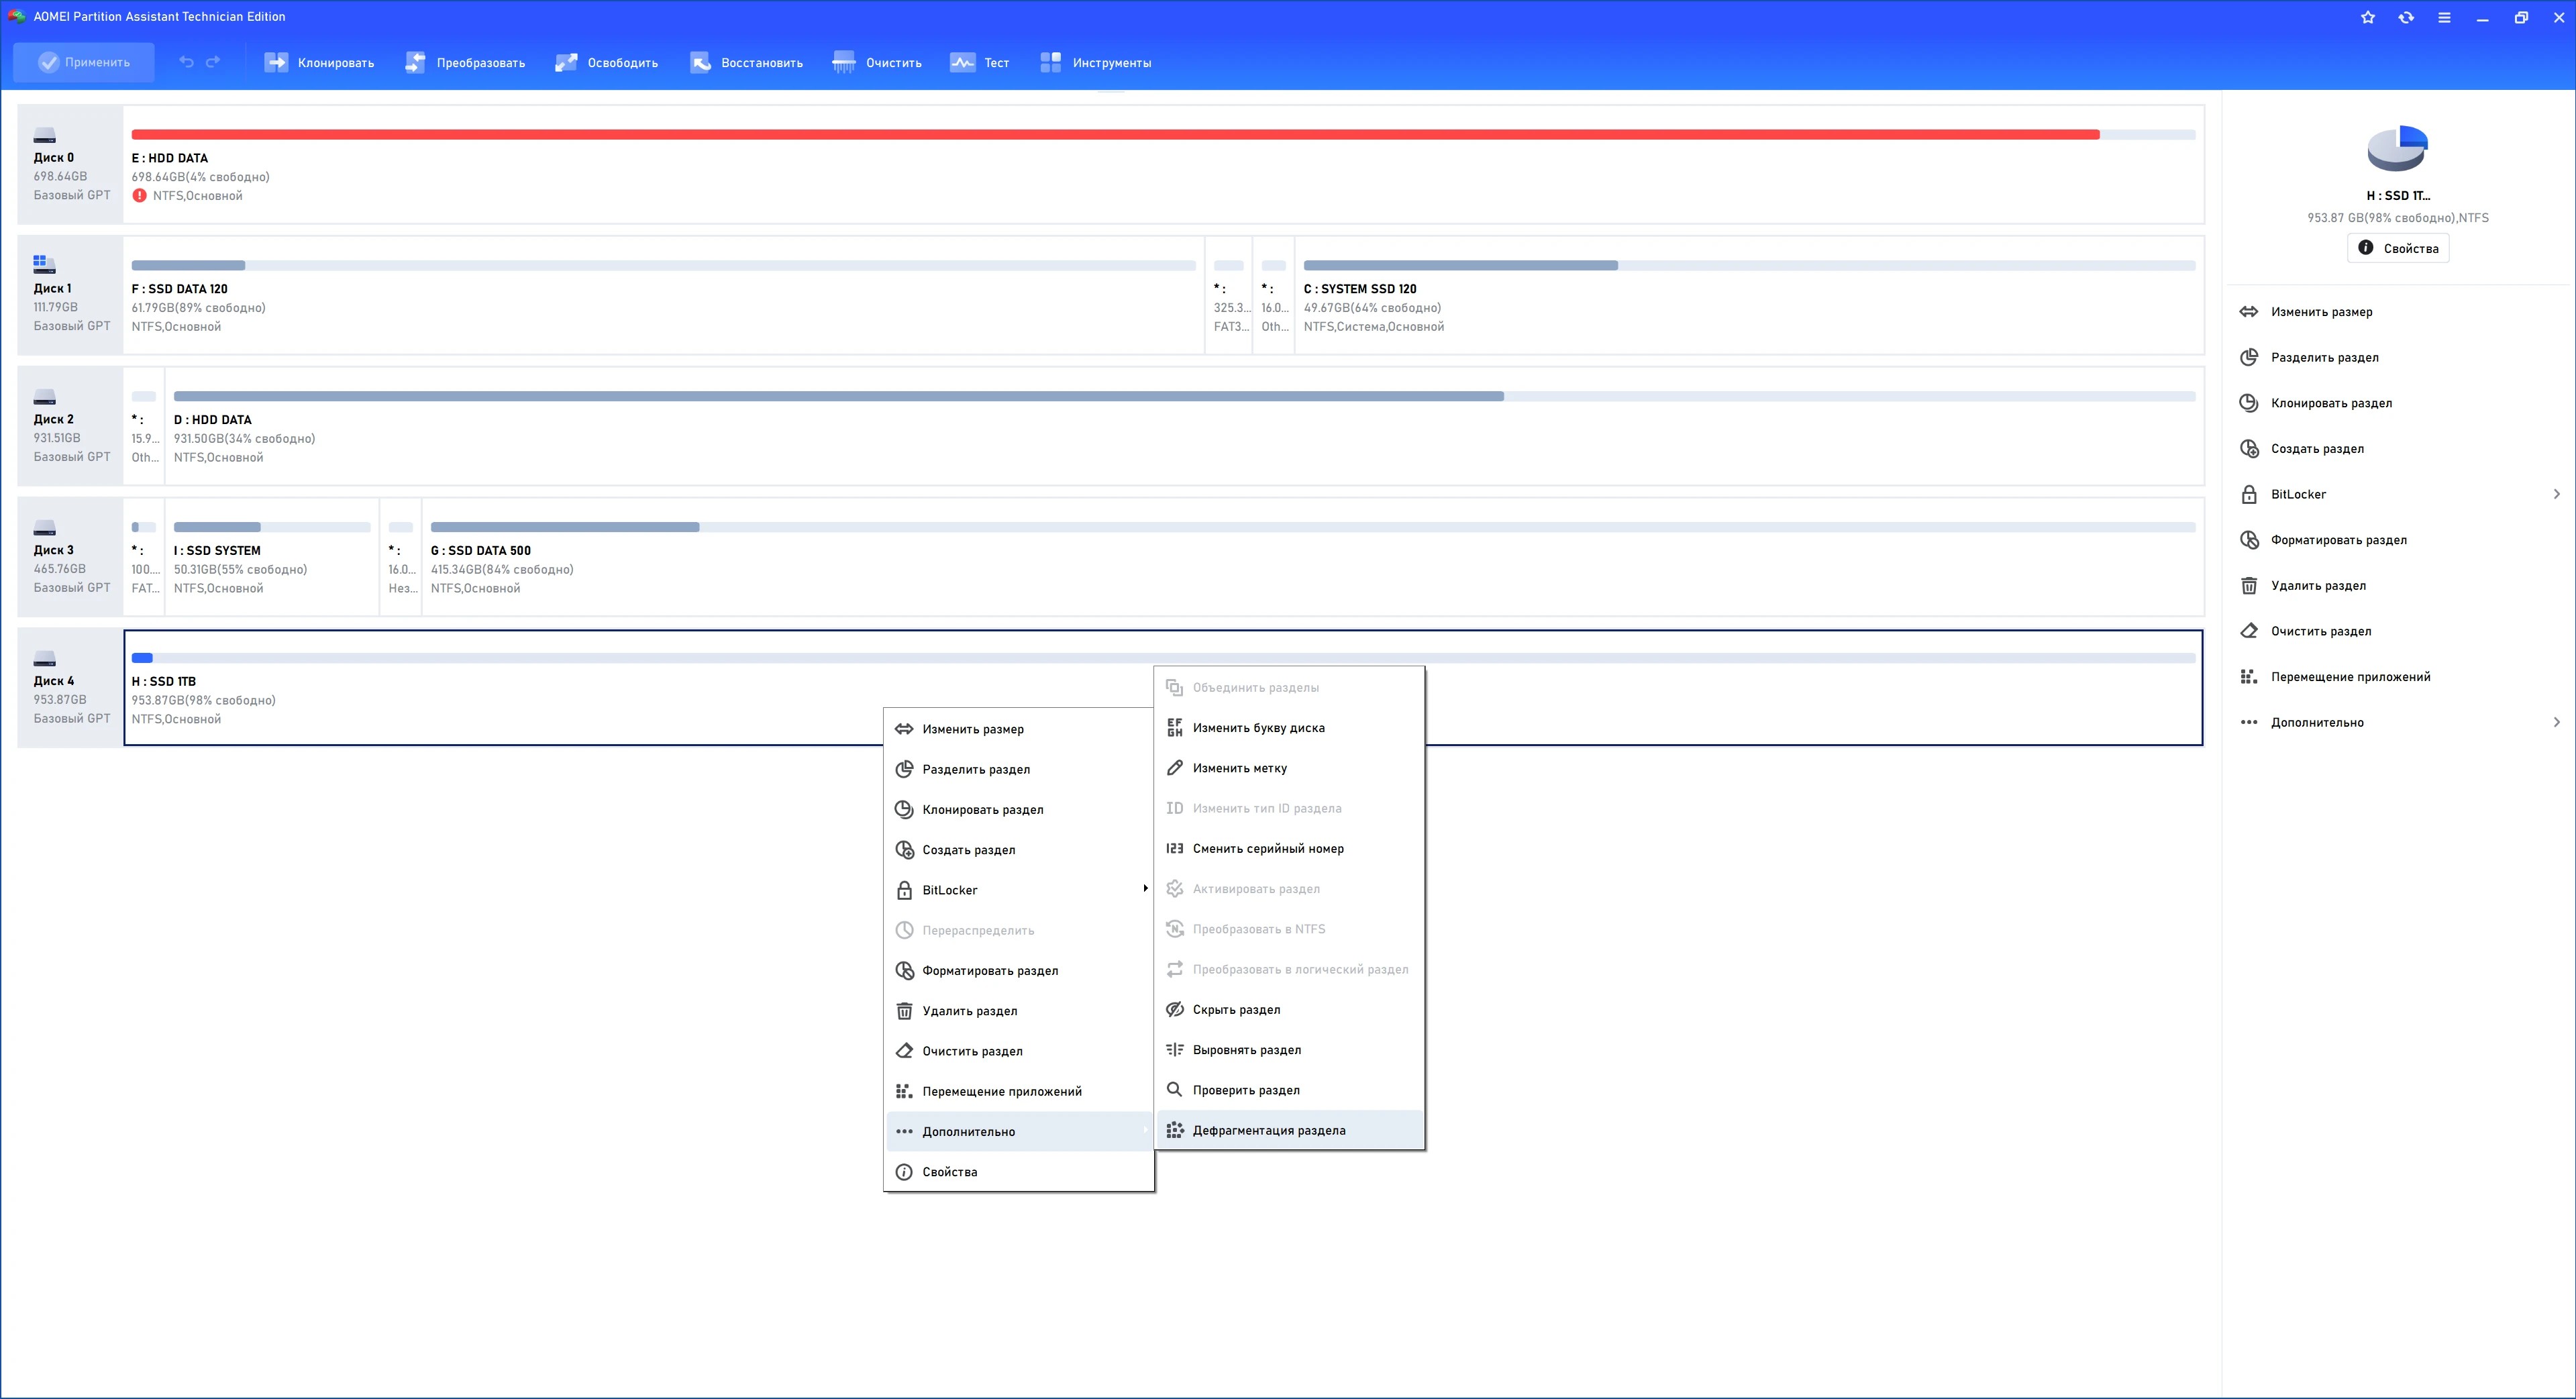The image size is (2576, 1399).
Task: Click the Преобразовать convert icon in the toolbar
Action: 415,62
